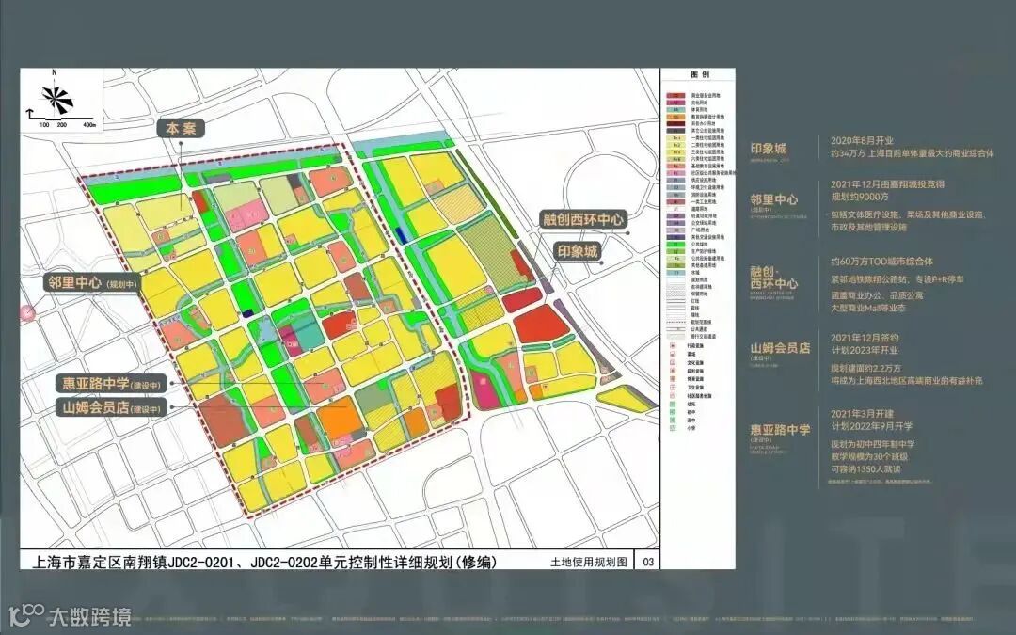
Task: Click the 融创·西环中心 heading in right panel
Action: tap(773, 278)
